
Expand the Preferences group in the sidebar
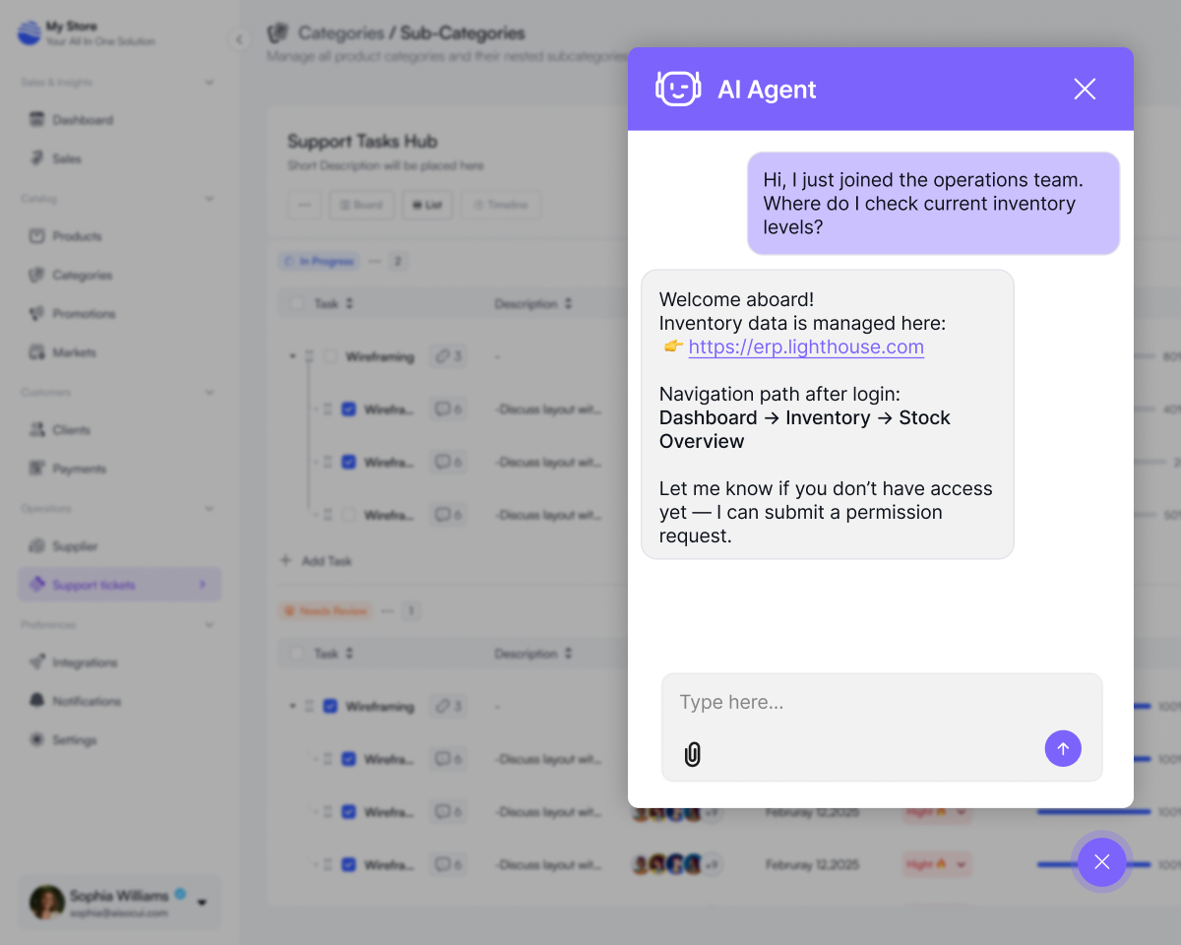click(209, 624)
